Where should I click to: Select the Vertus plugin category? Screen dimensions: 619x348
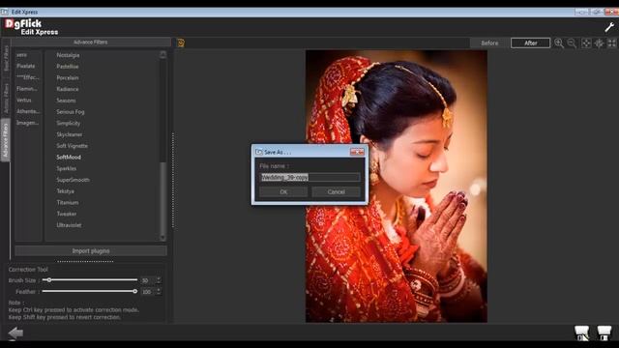coord(23,101)
